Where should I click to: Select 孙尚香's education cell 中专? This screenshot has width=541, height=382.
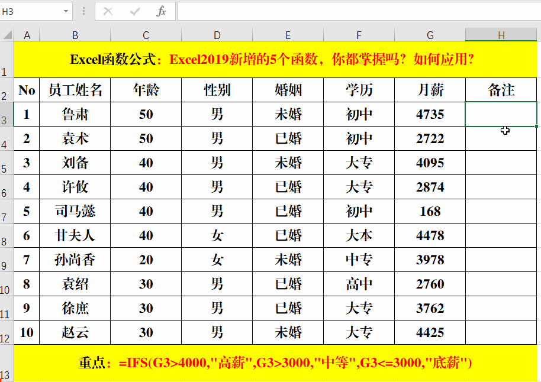pos(359,260)
